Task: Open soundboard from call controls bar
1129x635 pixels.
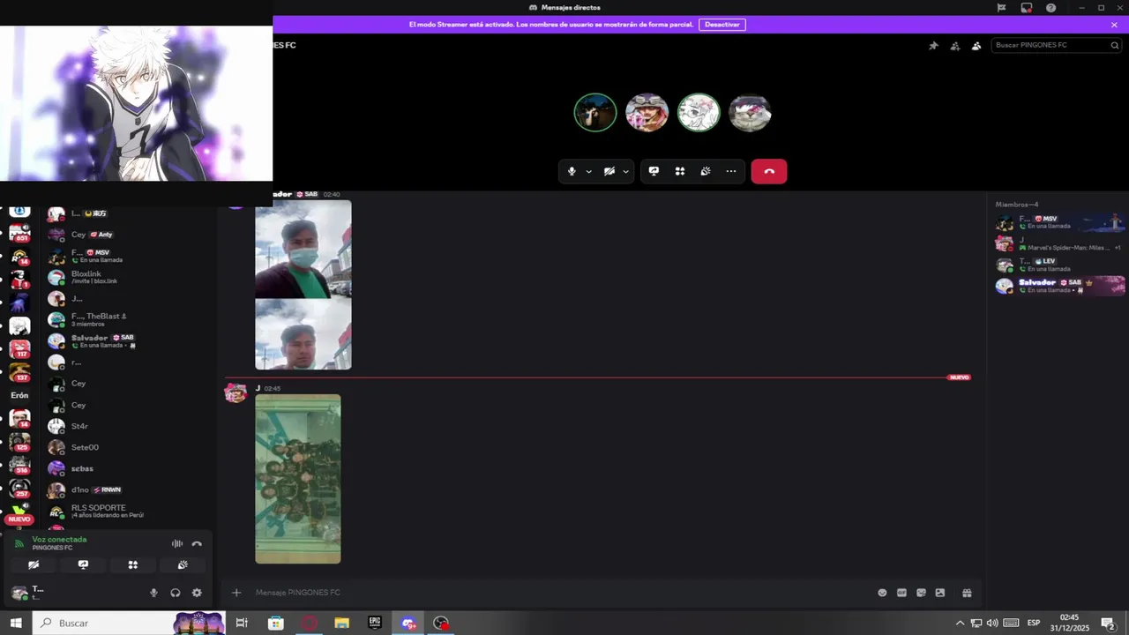Action: (706, 171)
